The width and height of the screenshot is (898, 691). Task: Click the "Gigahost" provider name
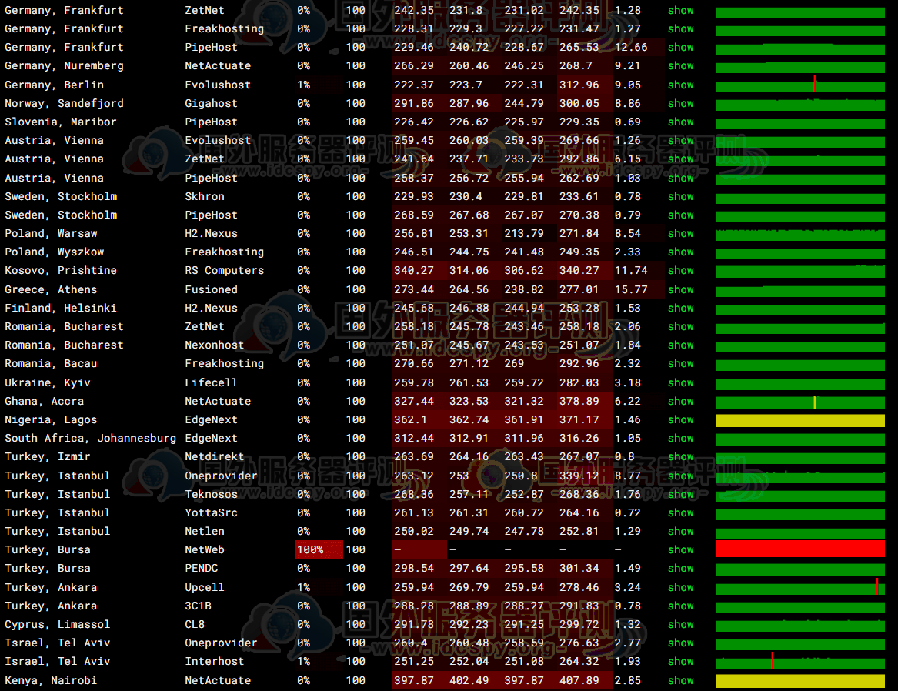coord(211,104)
